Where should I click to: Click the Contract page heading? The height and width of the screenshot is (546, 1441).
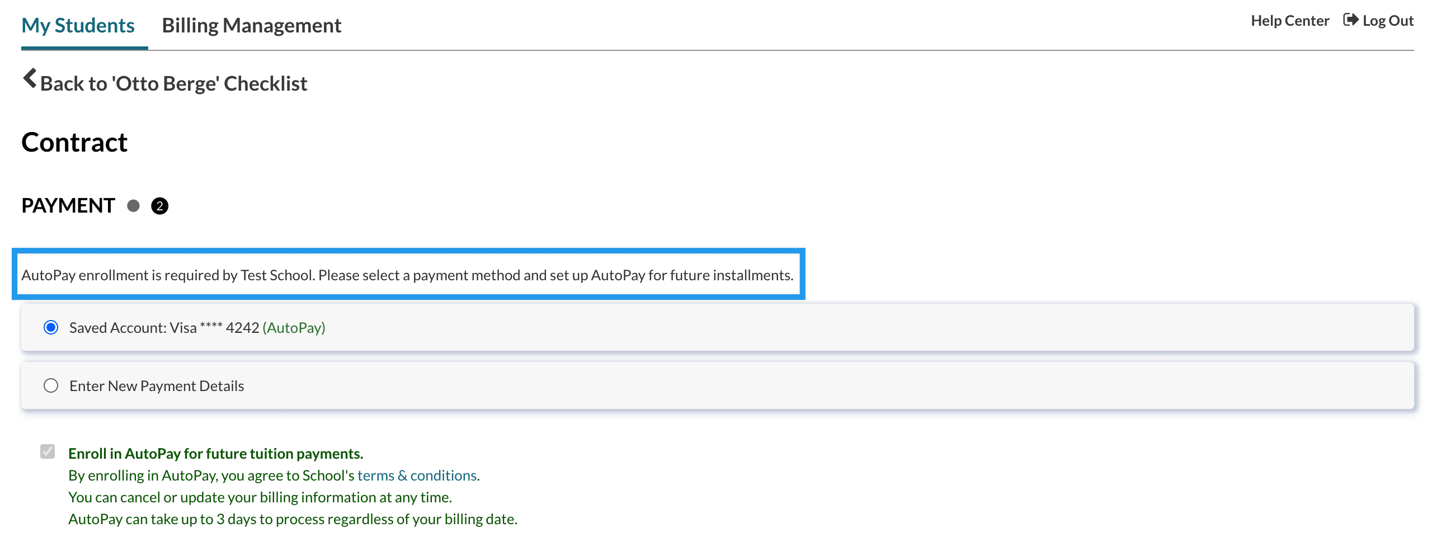coord(74,143)
